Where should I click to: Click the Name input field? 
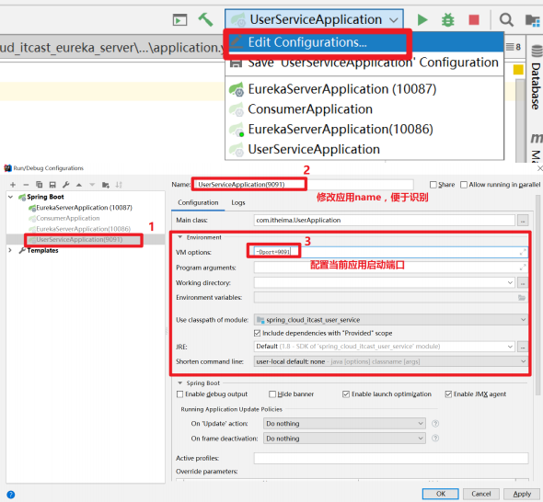click(304, 185)
